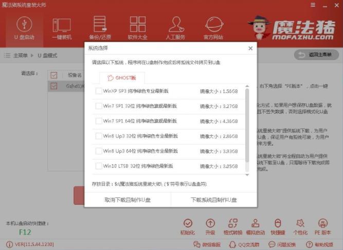Click the 镜像大小：3.27GB text

coord(219,106)
